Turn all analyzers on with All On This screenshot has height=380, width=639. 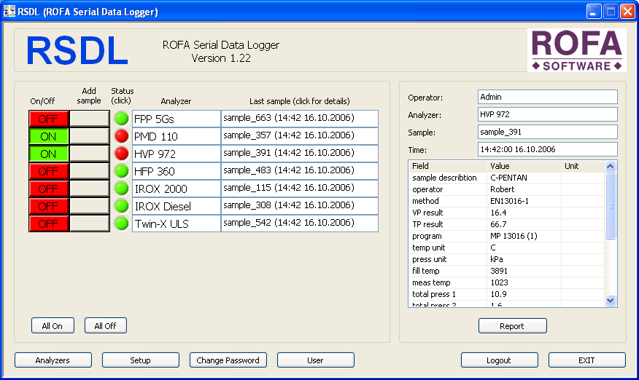(x=53, y=326)
